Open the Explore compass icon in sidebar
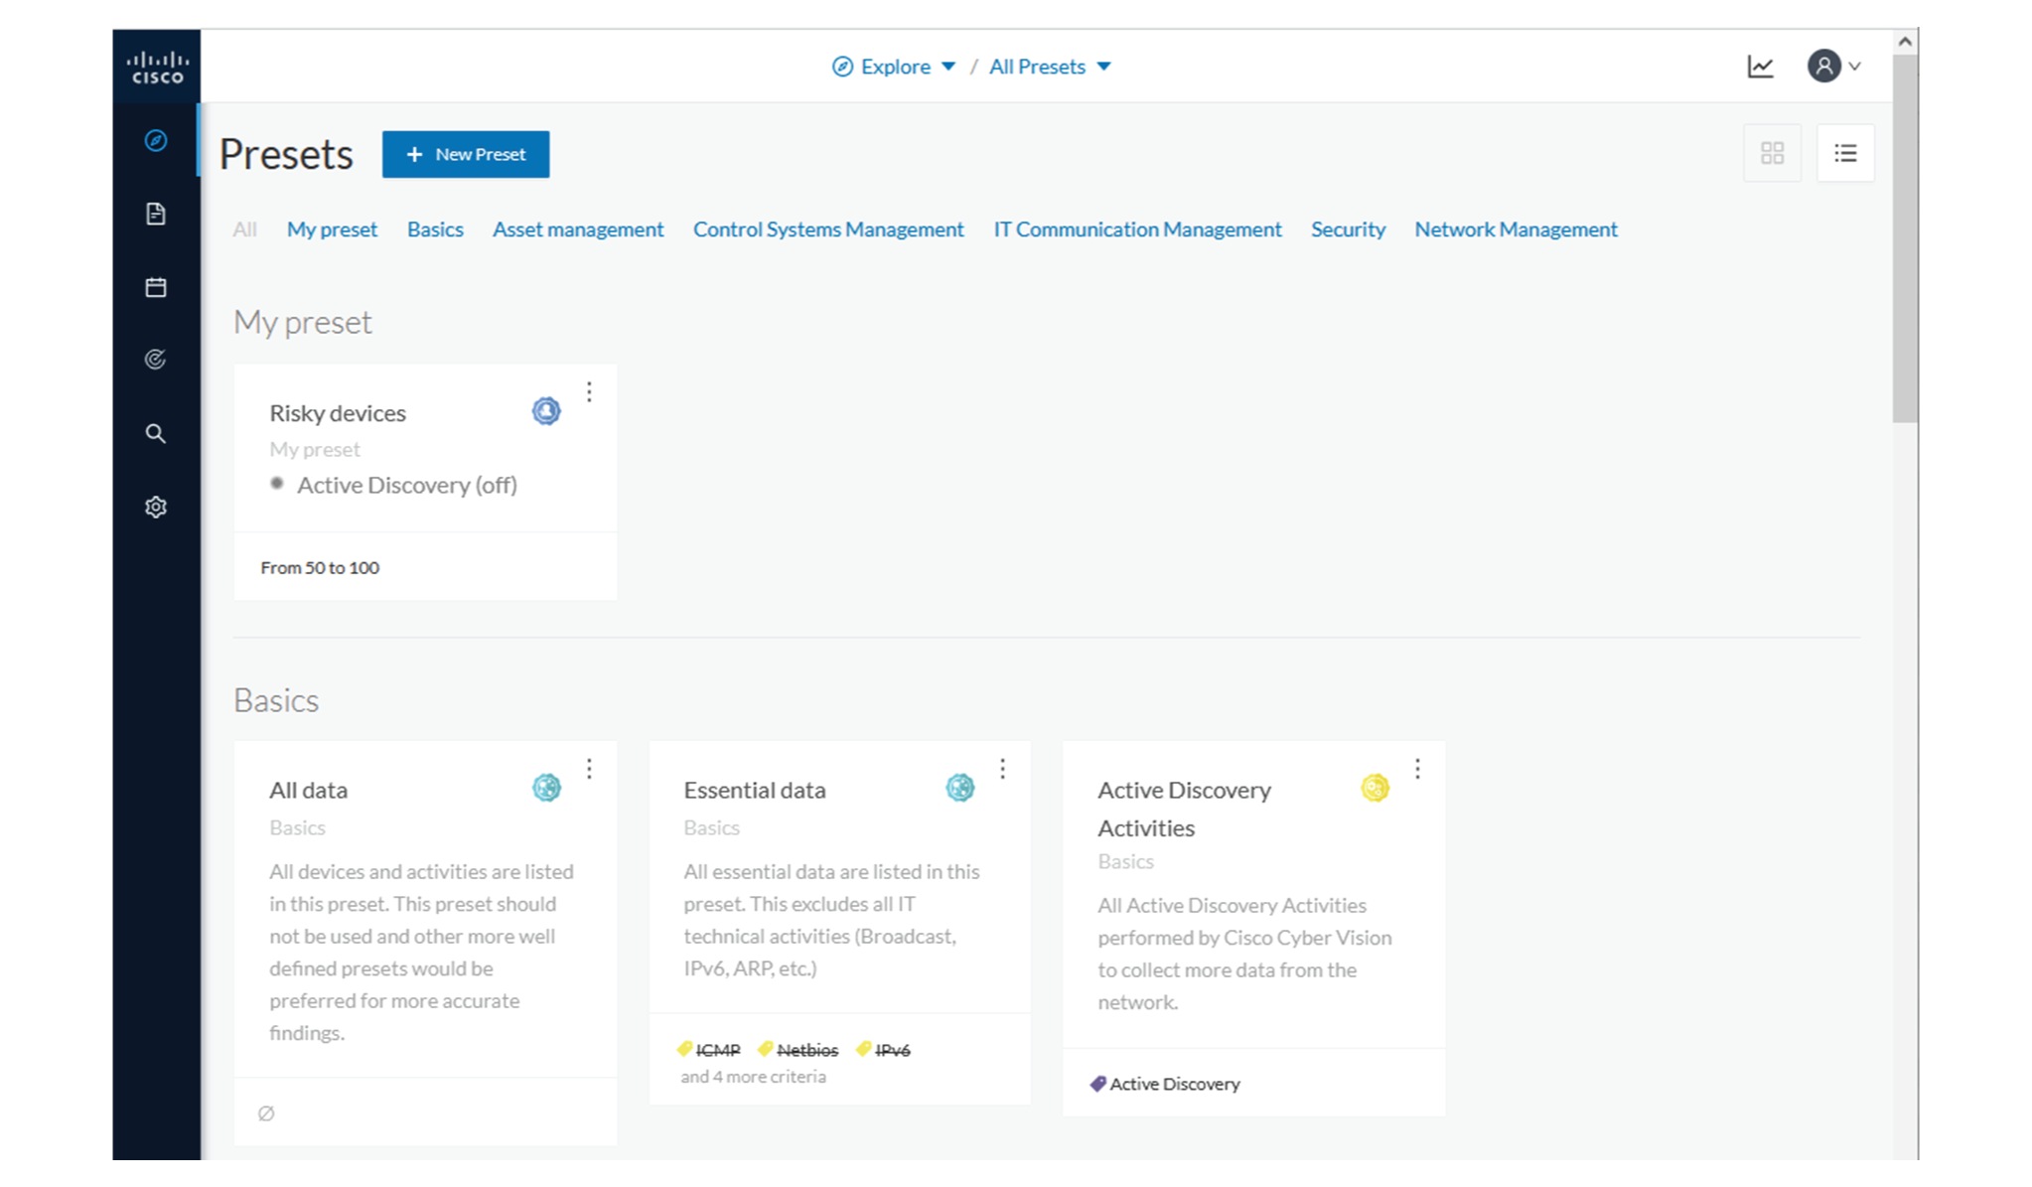The image size is (2032, 1187). pyautogui.click(x=156, y=141)
